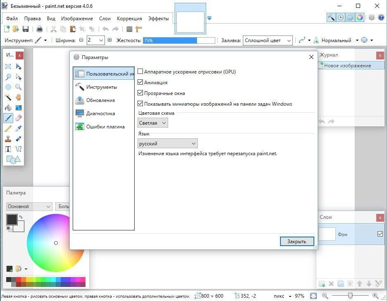Select the Pencil tool
Screen dimensions: 387x301
8,128
